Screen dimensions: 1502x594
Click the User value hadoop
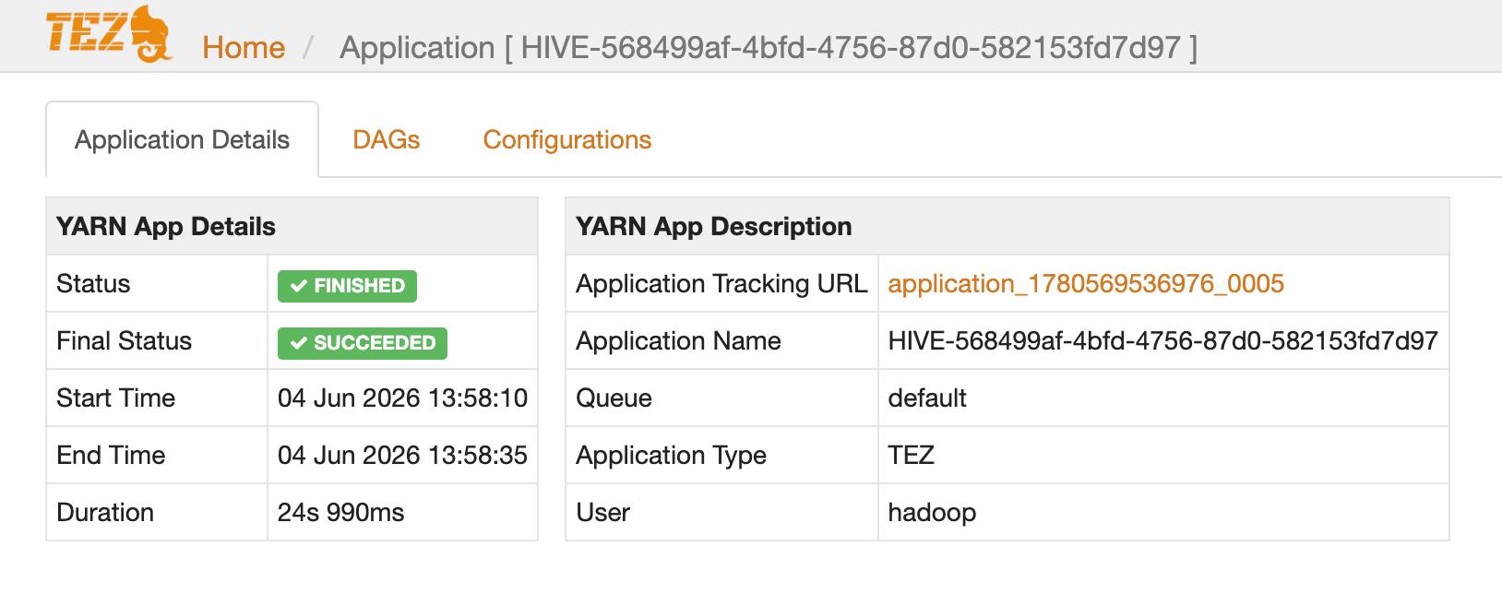click(932, 513)
